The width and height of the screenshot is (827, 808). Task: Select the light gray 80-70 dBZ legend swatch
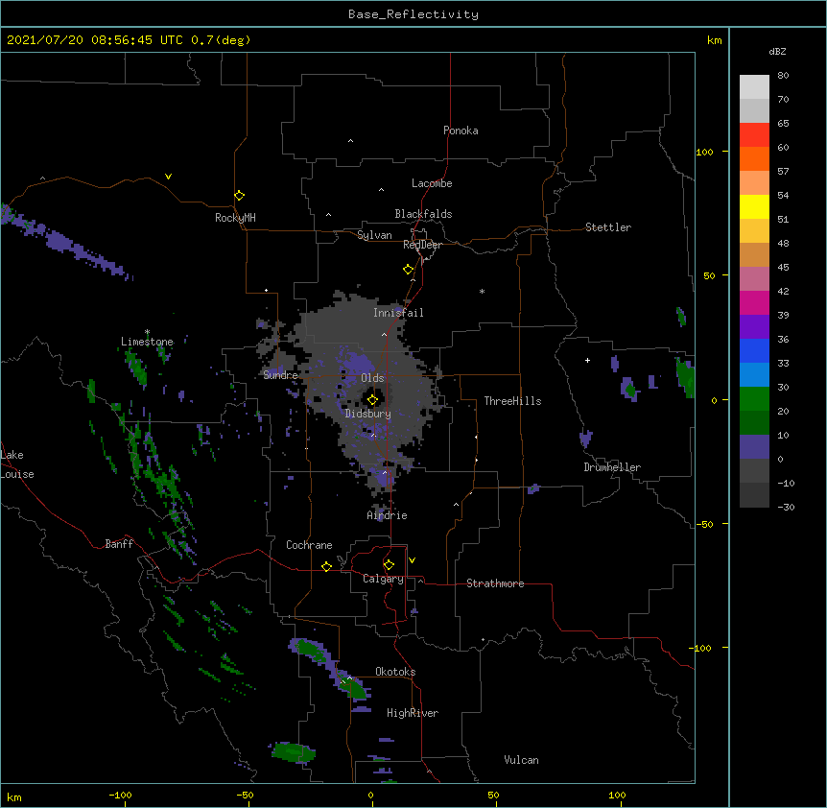pos(754,87)
